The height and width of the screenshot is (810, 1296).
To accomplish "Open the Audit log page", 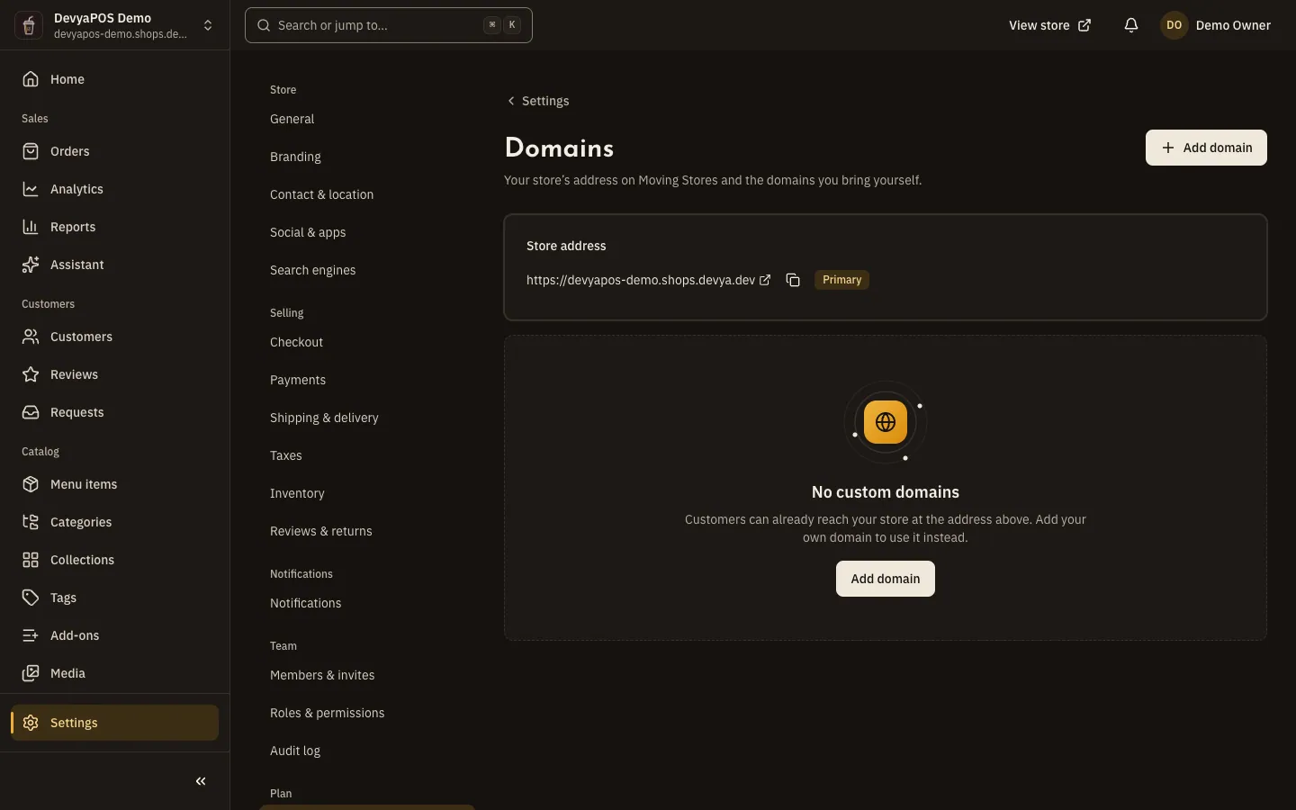I will click(x=295, y=751).
